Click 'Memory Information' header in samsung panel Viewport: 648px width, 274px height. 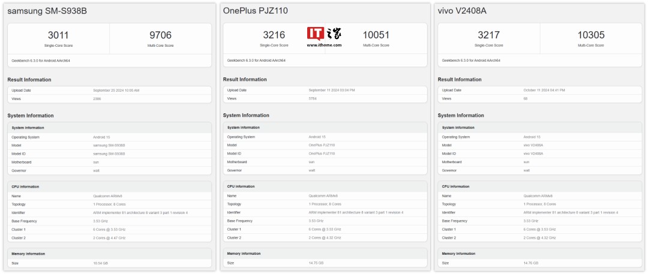(x=29, y=254)
